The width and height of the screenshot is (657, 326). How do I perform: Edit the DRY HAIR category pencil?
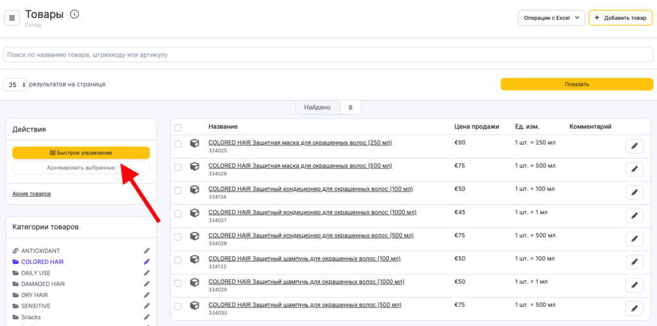coord(147,295)
